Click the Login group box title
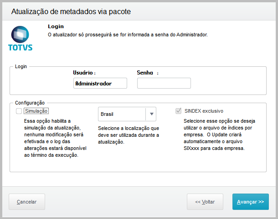The image size is (278, 219). click(x=21, y=66)
